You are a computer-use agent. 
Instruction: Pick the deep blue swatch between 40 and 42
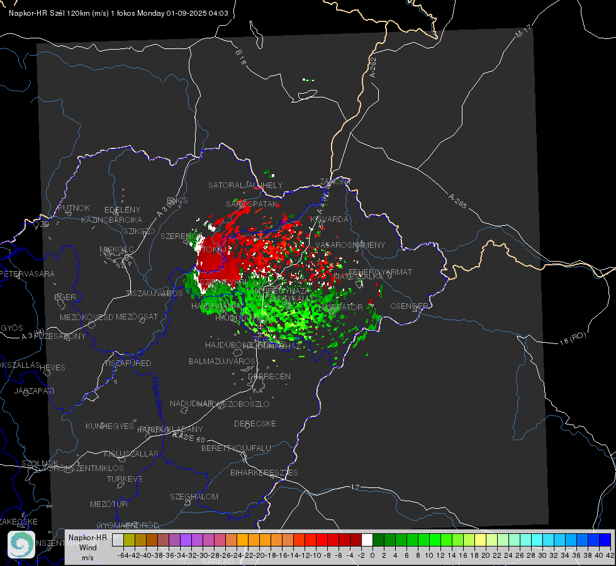pyautogui.click(x=605, y=540)
